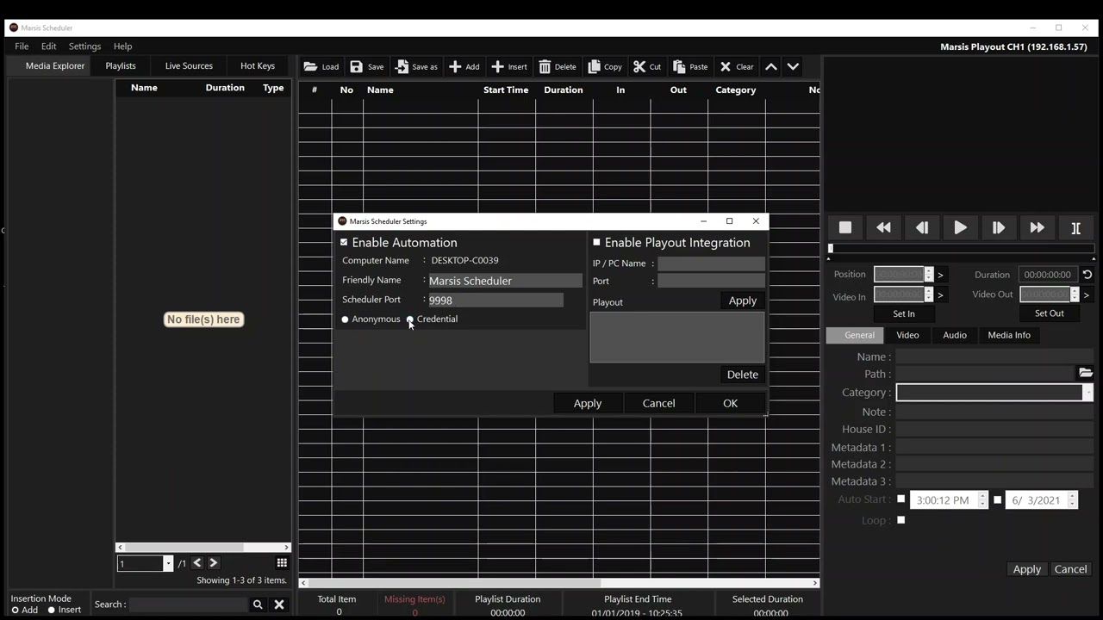Open the Edit menu

[x=48, y=46]
